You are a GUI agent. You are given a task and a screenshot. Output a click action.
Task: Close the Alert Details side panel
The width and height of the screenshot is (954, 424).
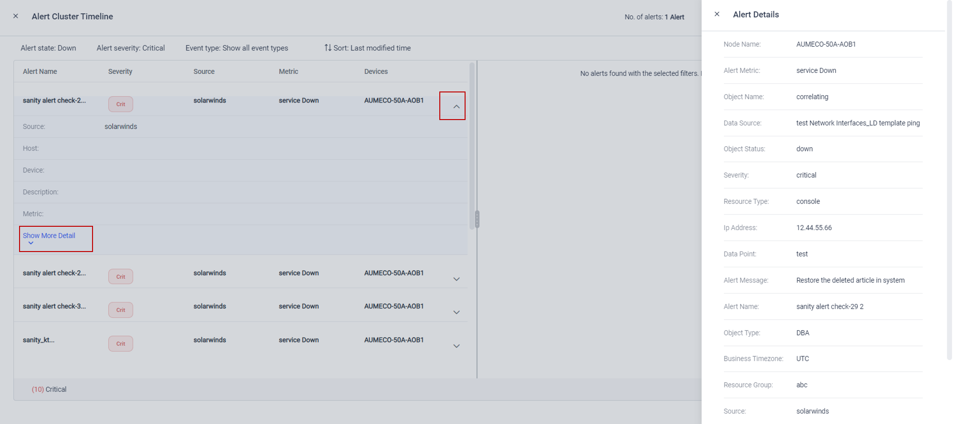tap(717, 14)
